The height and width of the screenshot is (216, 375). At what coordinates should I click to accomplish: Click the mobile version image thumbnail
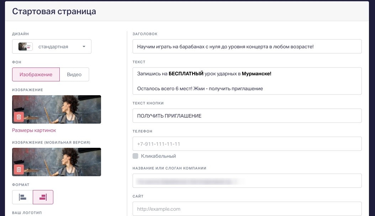(x=57, y=162)
